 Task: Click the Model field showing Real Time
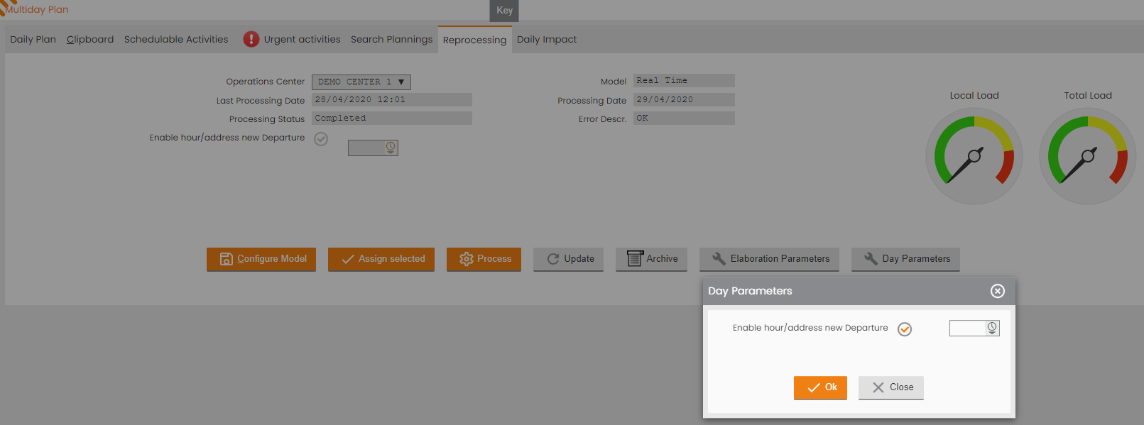click(684, 81)
